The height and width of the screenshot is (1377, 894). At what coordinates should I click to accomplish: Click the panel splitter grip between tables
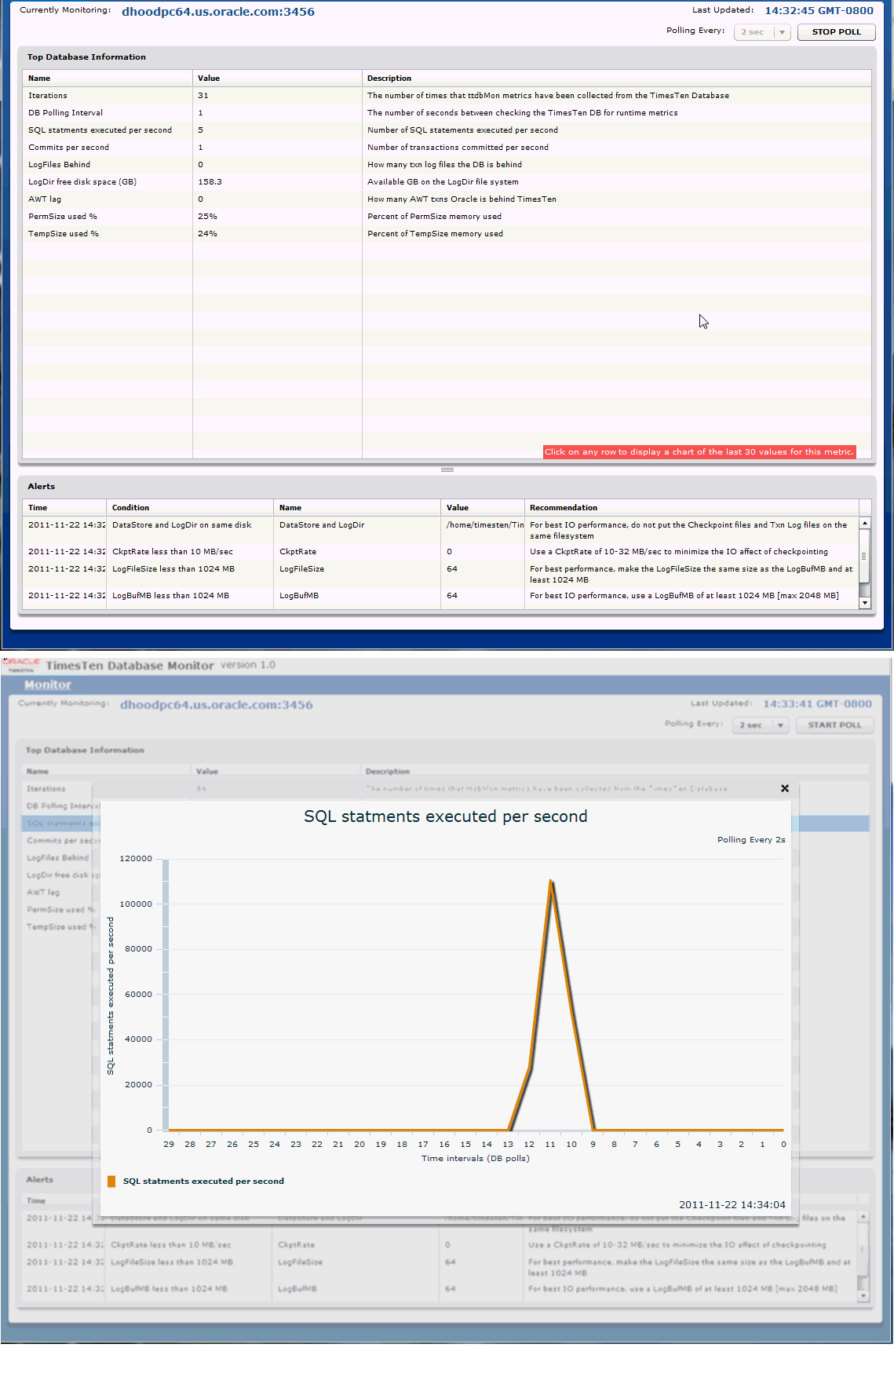pos(447,469)
